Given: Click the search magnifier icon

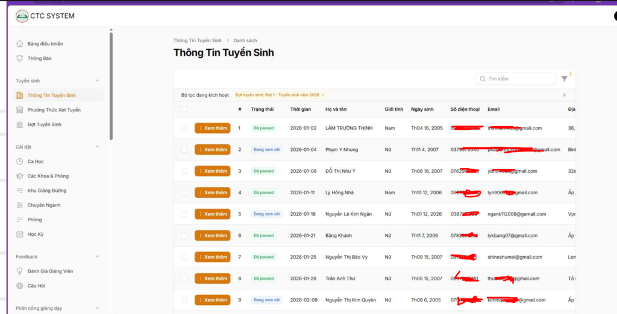Looking at the screenshot, I should point(483,79).
